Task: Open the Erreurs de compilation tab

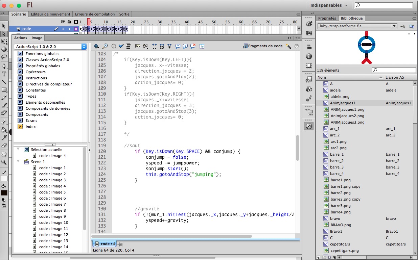Action: (95, 14)
